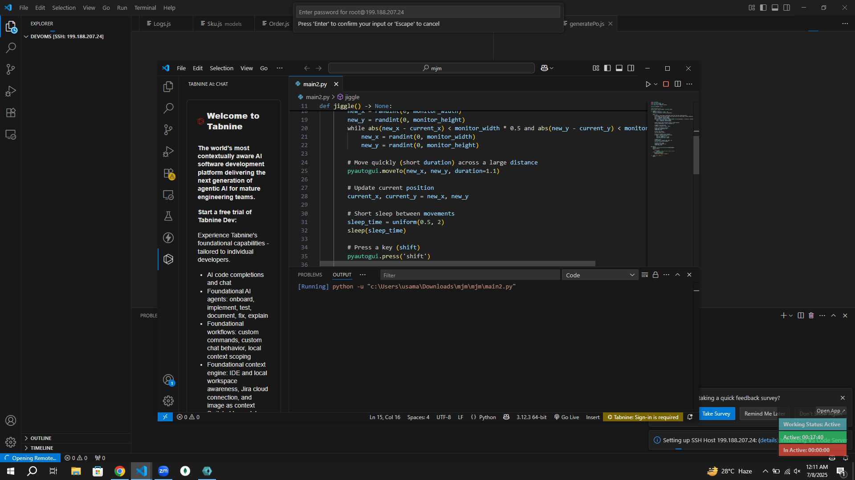Maximize the outer terminal panel with chevron
855x480 pixels.
point(834,316)
